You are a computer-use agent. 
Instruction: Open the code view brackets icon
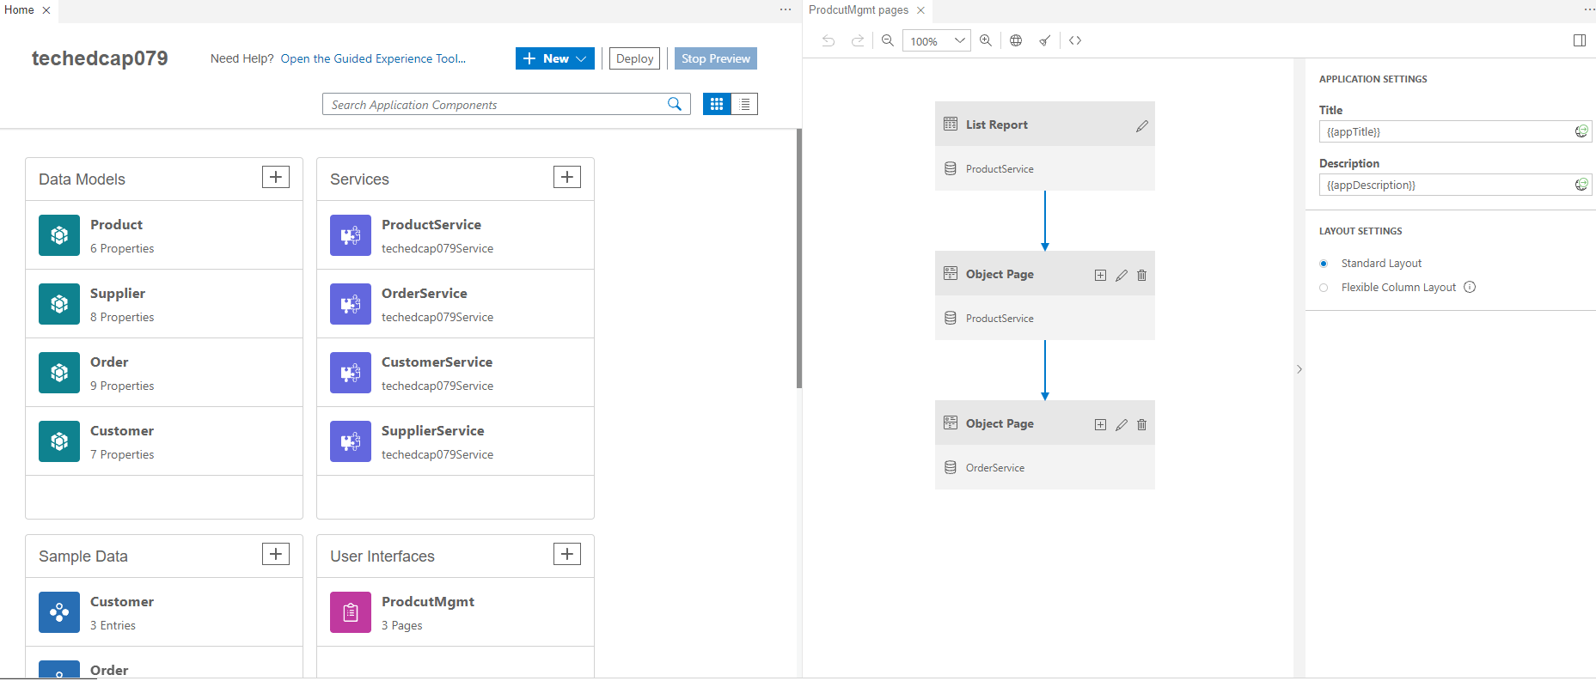tap(1075, 40)
